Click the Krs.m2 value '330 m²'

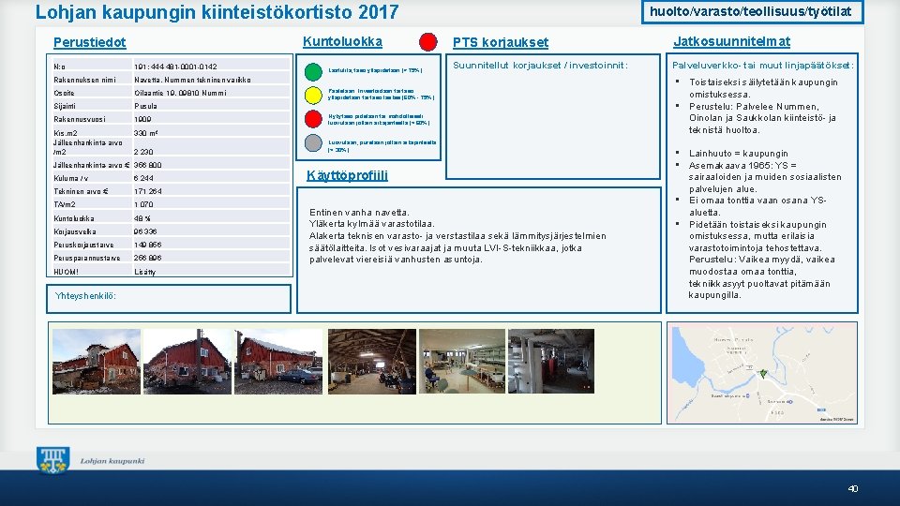(146, 133)
